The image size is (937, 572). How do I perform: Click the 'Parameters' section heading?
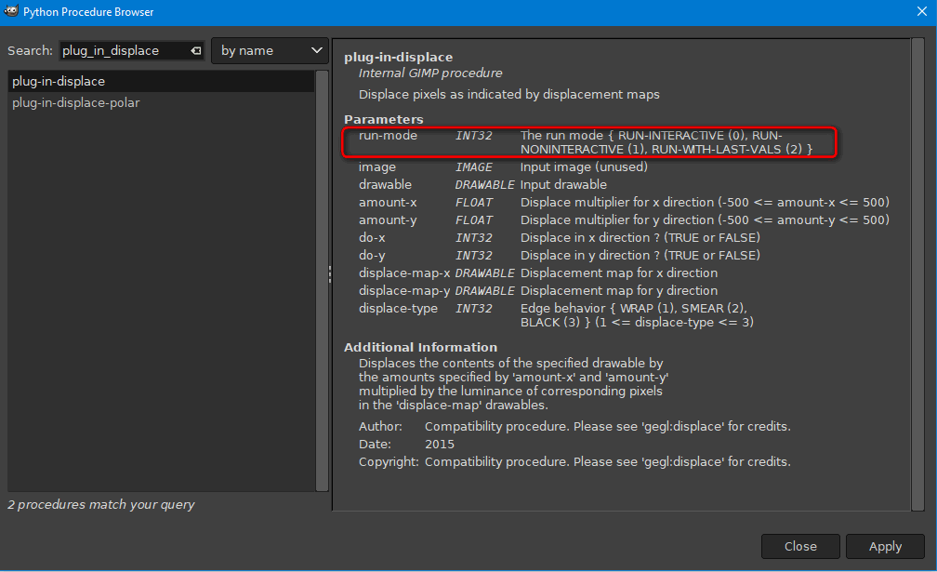tap(384, 120)
